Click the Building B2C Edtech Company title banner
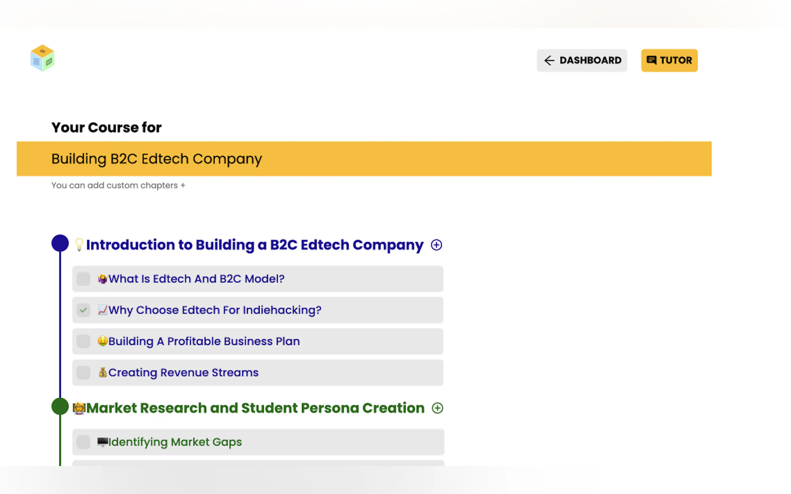The image size is (791, 494). [364, 159]
